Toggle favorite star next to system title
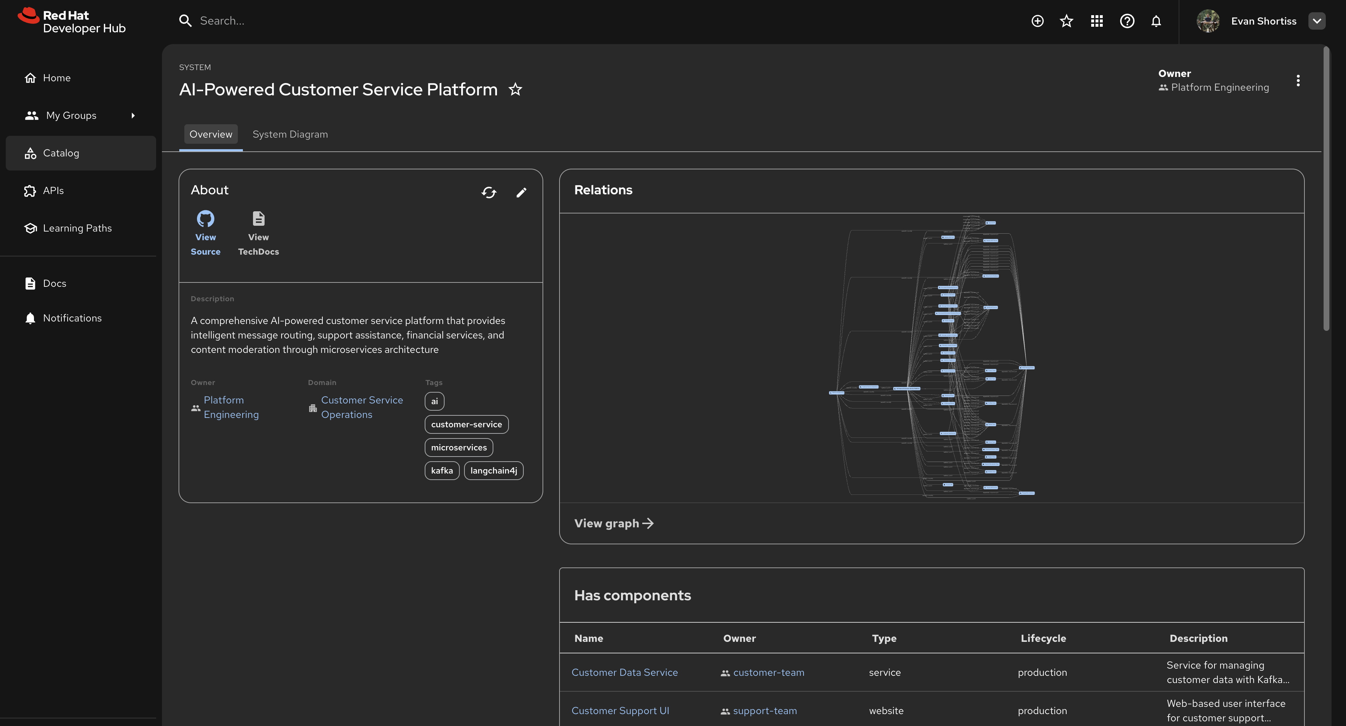This screenshot has width=1346, height=726. (515, 90)
